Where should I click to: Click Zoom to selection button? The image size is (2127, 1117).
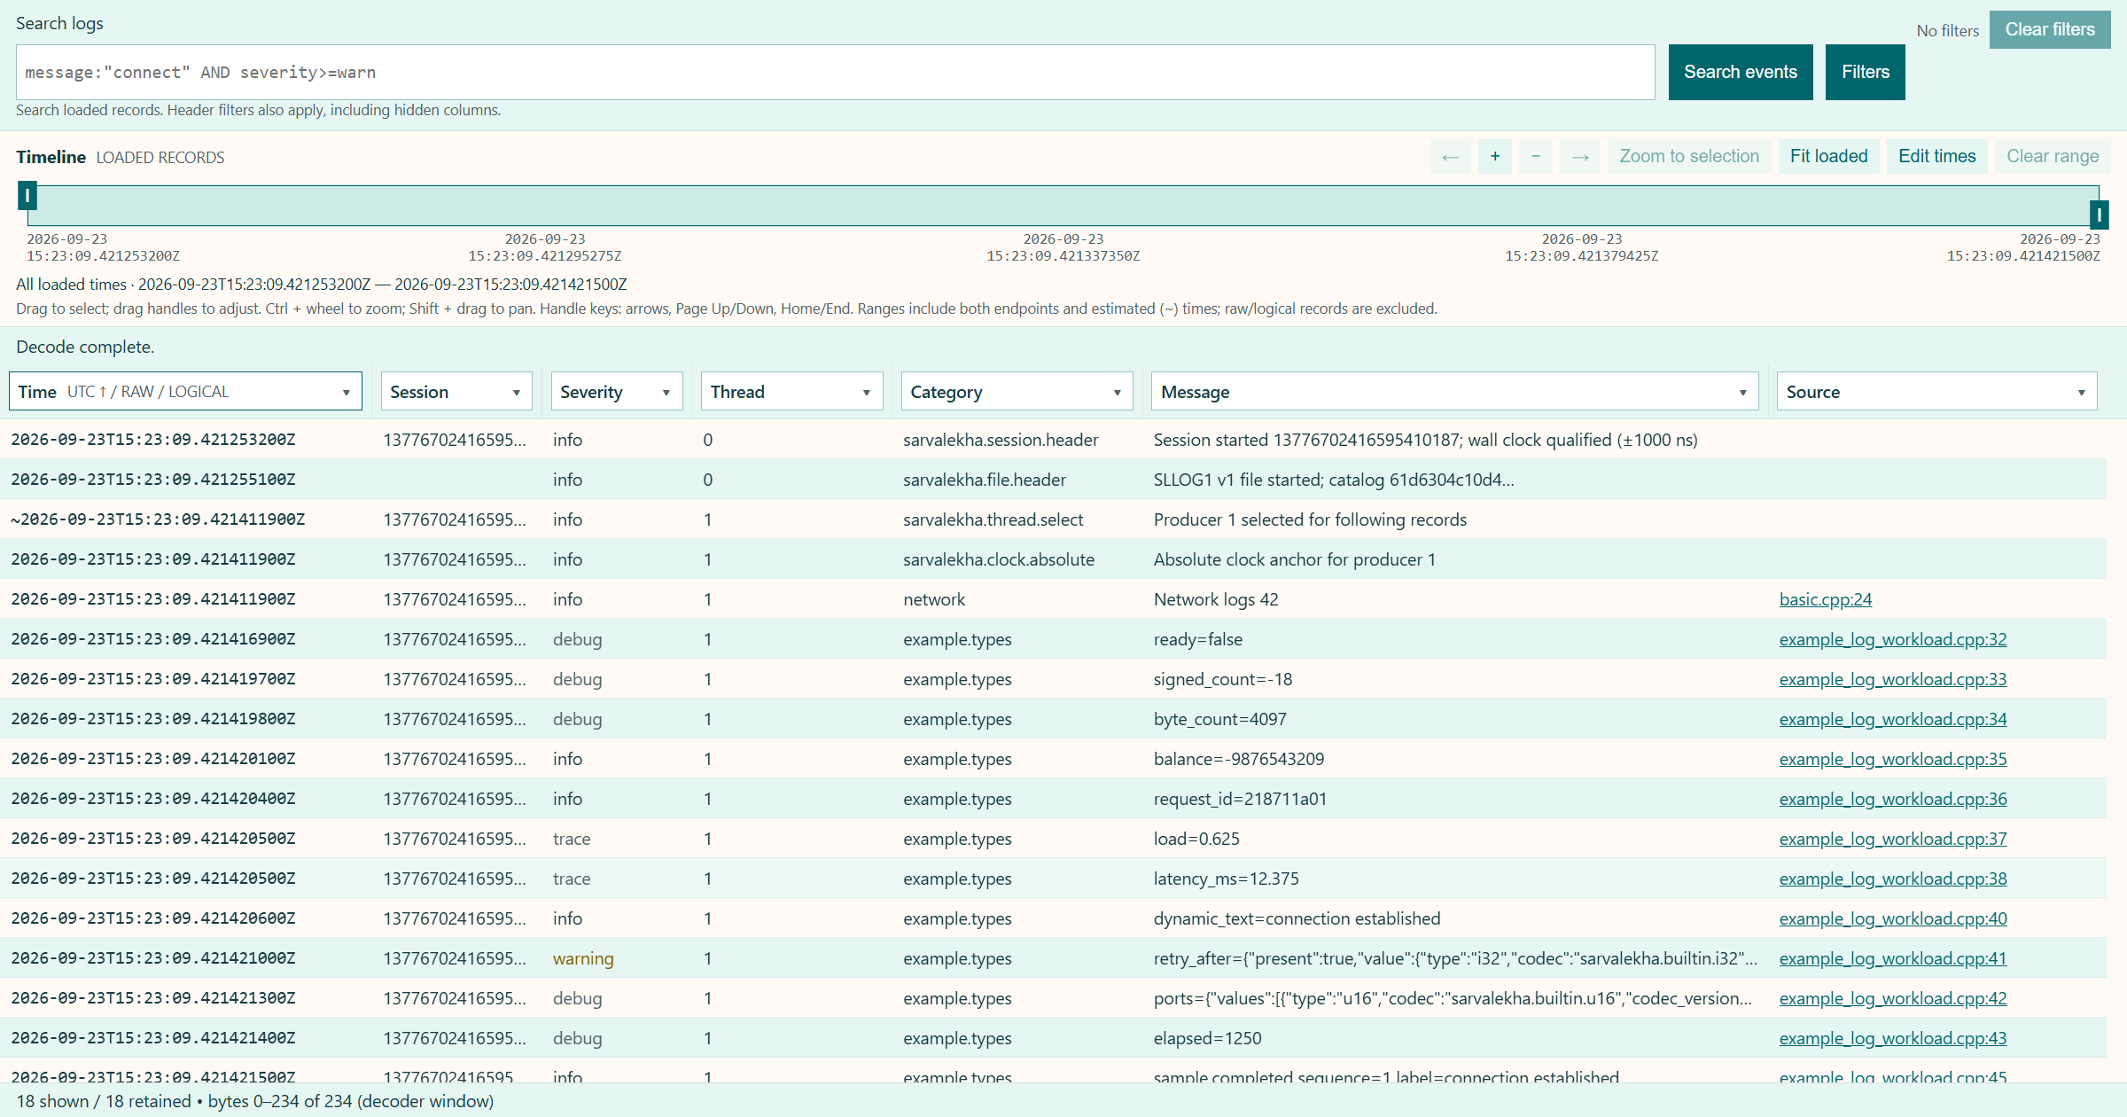[x=1689, y=157]
